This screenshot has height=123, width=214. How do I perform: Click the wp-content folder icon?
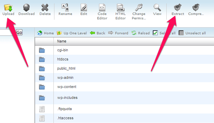click(x=42, y=87)
